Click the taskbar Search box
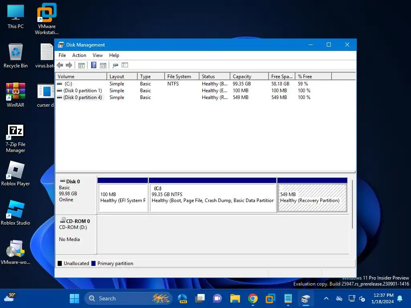The height and width of the screenshot is (308, 411). coord(128,298)
